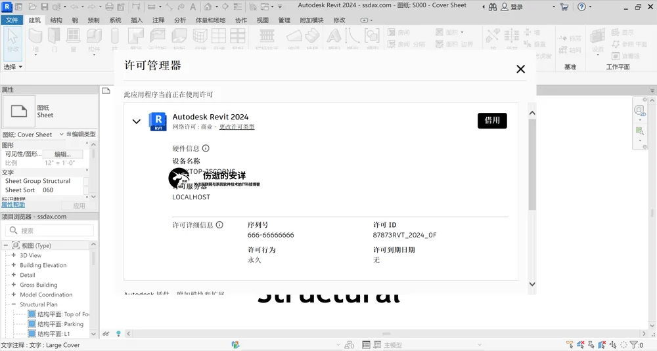Screen dimensions: 657x351
Task: Switch to the 管理 (Manage) ribbon tab
Action: pos(284,20)
